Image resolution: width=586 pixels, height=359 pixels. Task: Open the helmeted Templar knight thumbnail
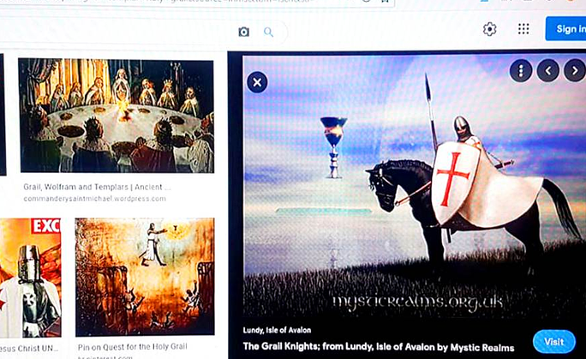[x=30, y=278]
